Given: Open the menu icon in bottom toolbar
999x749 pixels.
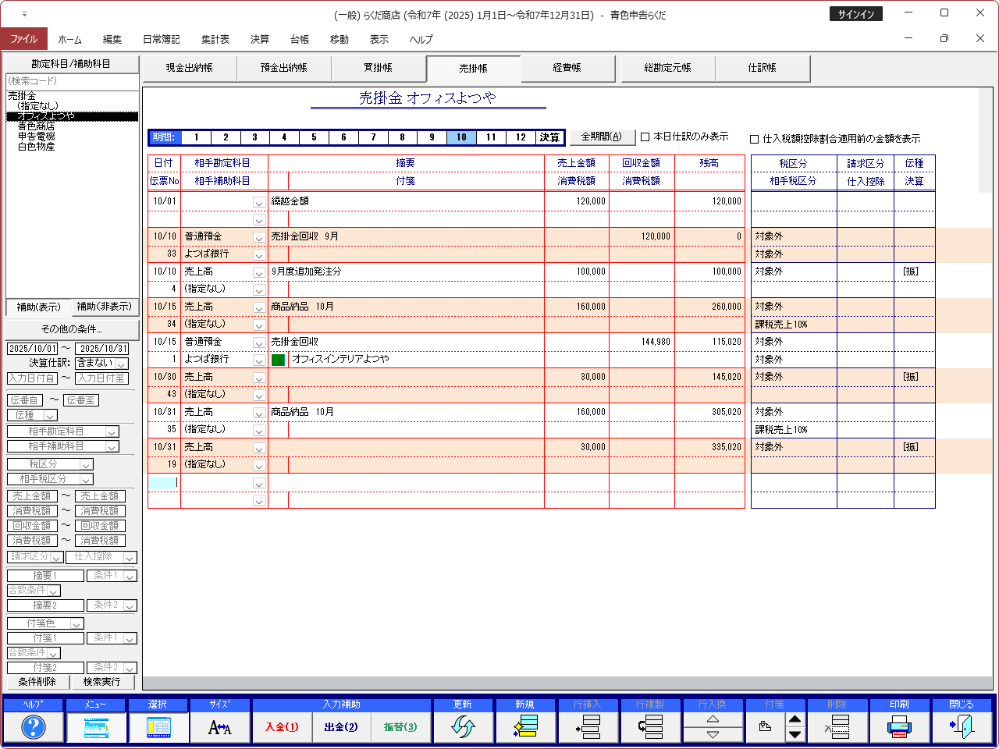Looking at the screenshot, I should (95, 727).
